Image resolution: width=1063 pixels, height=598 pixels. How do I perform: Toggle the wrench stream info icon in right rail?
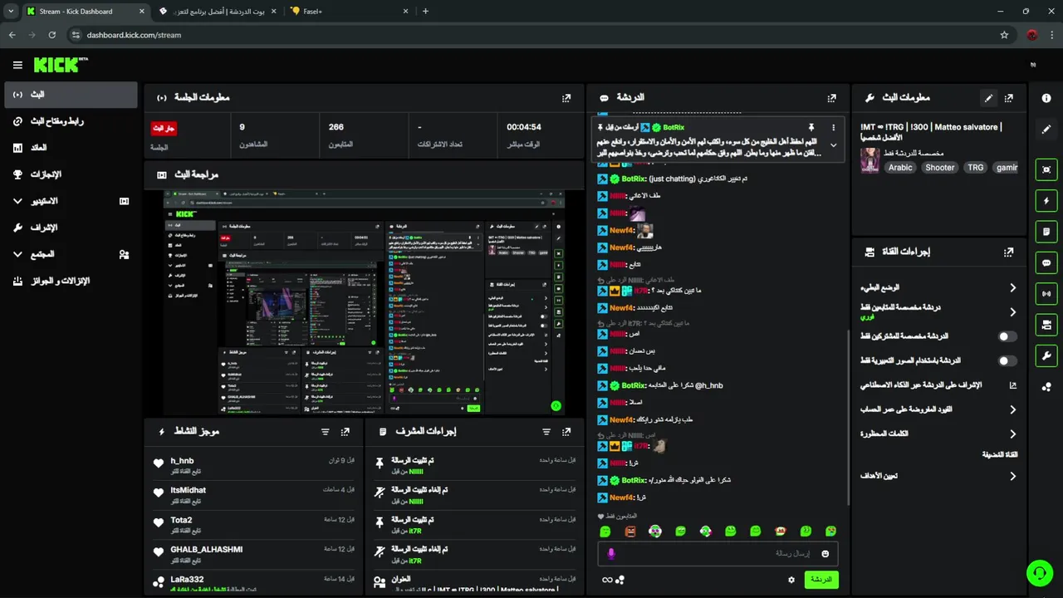pyautogui.click(x=1046, y=355)
